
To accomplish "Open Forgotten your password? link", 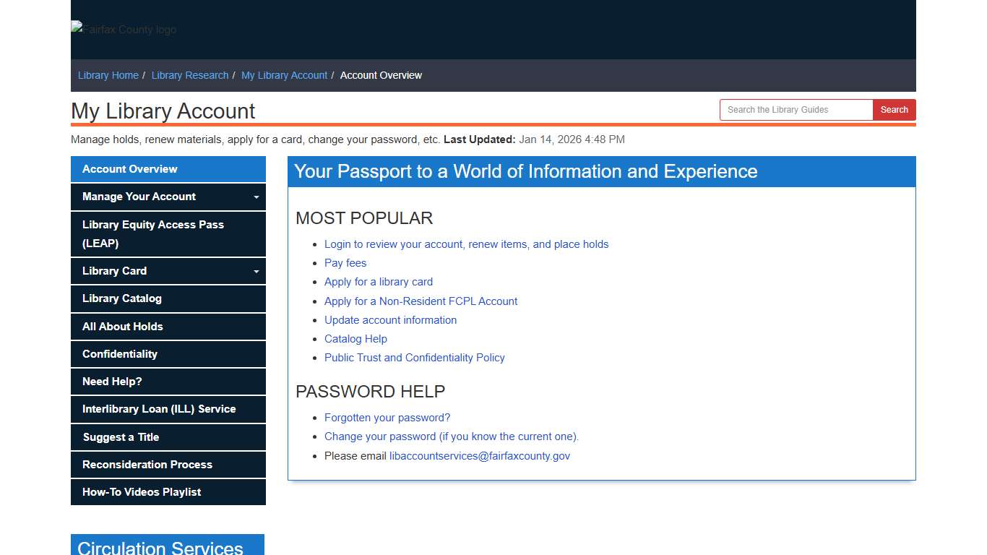I will click(x=387, y=418).
